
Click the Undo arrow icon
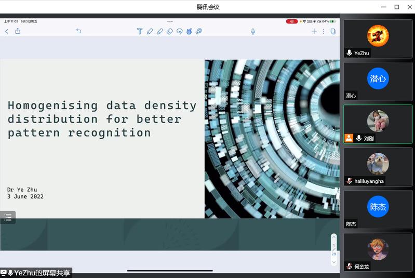pos(78,31)
